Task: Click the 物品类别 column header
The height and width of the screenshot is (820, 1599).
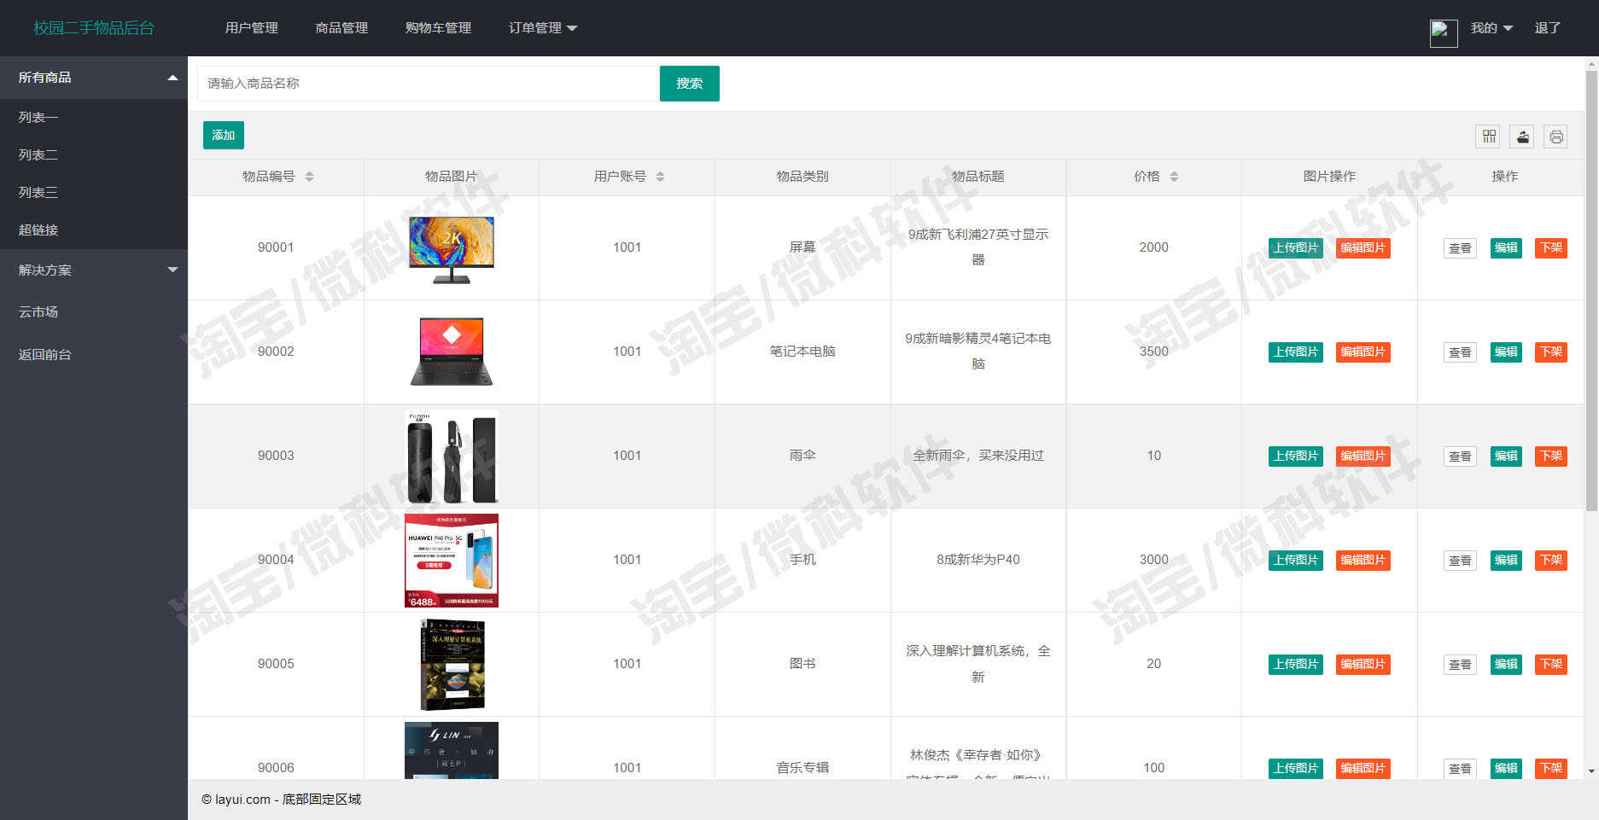Action: pos(802,177)
